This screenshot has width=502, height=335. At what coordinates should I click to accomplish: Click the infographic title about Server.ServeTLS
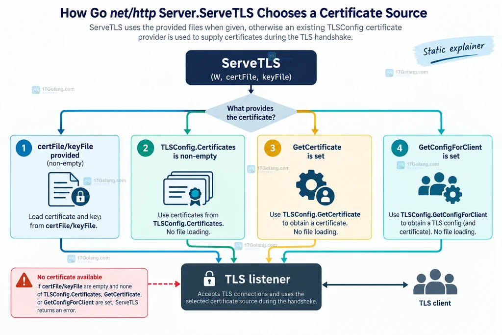coord(244,13)
